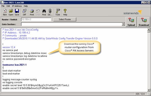Click the 'boot-start-marker' line
The image size is (151, 96).
coord(12,71)
